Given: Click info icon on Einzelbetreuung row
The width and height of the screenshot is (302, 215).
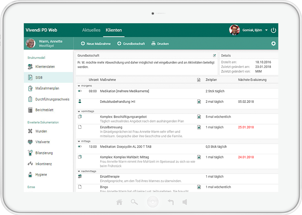Looking at the screenshot, I should coord(199,127).
